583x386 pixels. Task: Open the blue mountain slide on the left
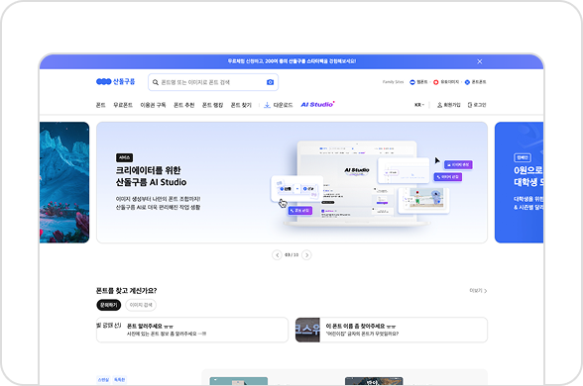(x=64, y=182)
